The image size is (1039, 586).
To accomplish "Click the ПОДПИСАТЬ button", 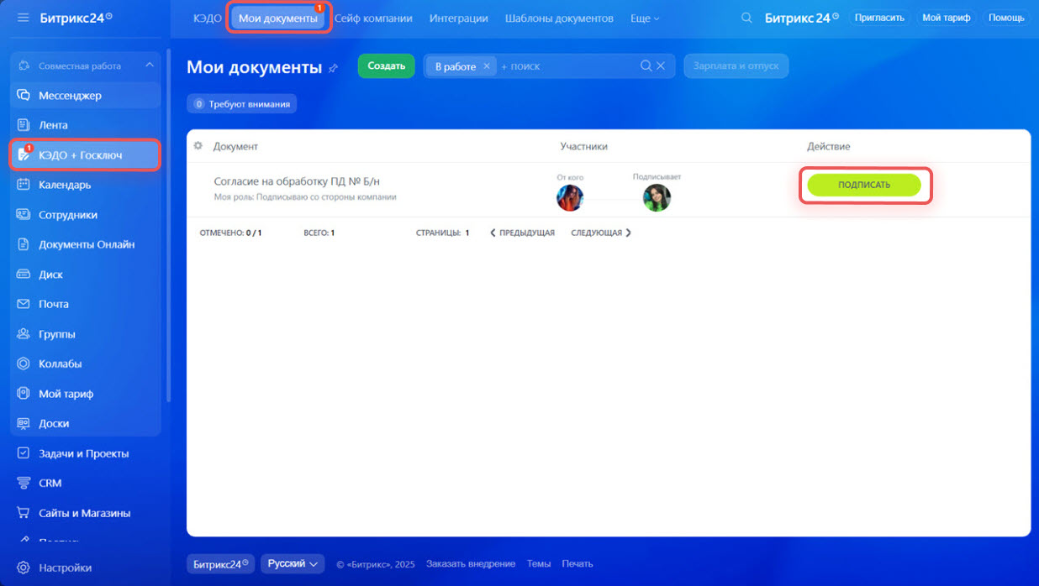I will [864, 185].
